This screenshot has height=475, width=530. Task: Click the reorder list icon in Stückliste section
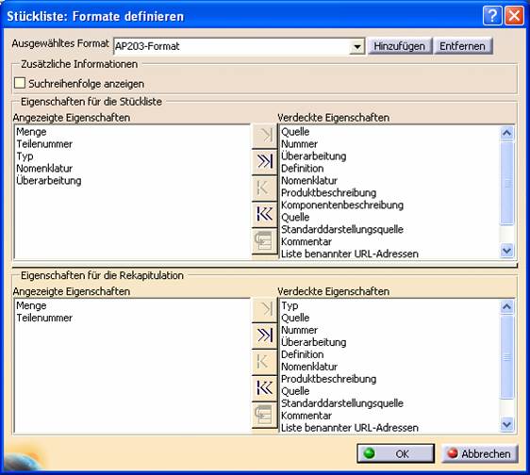point(264,241)
